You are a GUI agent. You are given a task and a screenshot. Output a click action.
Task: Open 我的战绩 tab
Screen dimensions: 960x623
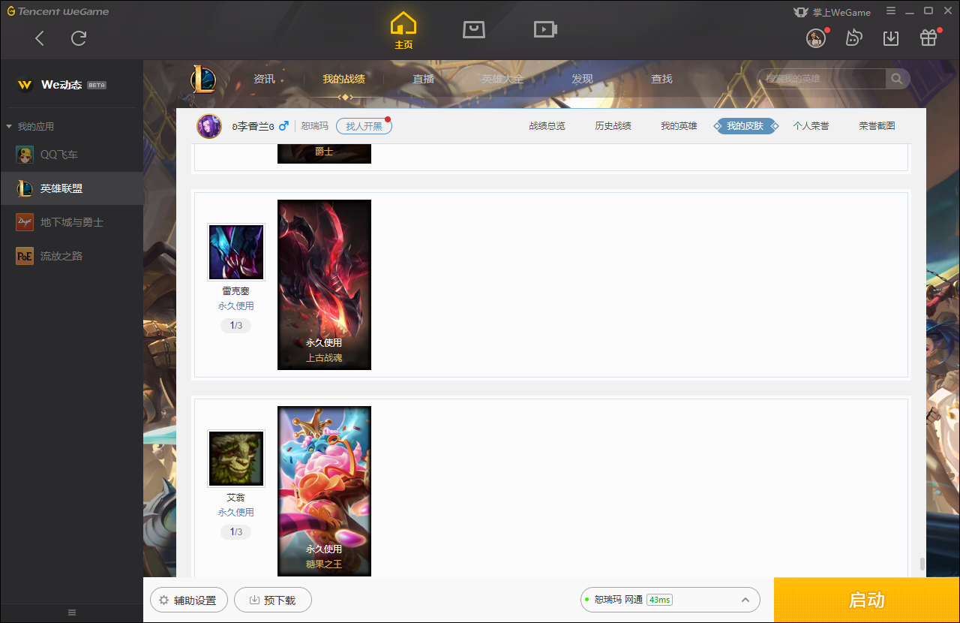[344, 79]
